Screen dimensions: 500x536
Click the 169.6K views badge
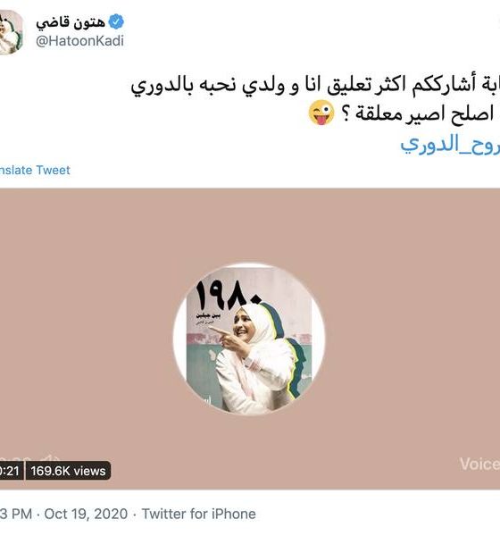pos(68,471)
